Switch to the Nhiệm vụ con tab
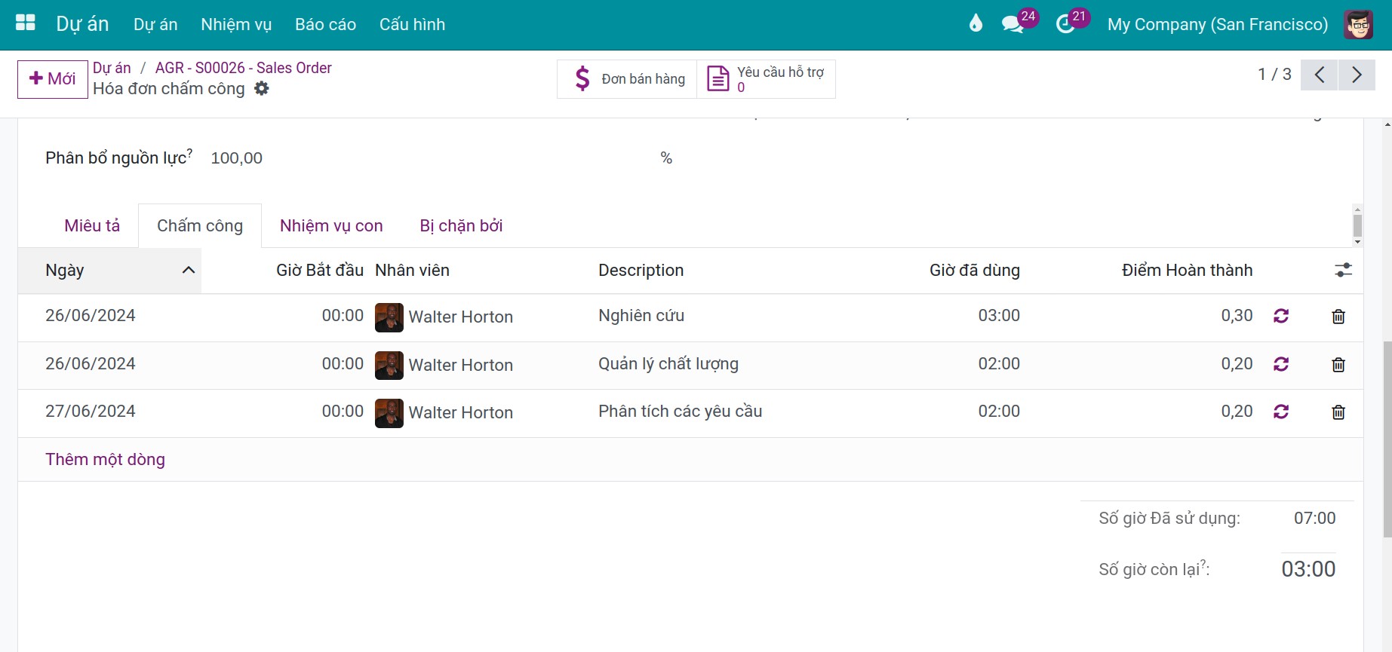This screenshot has height=652, width=1392. pos(331,225)
